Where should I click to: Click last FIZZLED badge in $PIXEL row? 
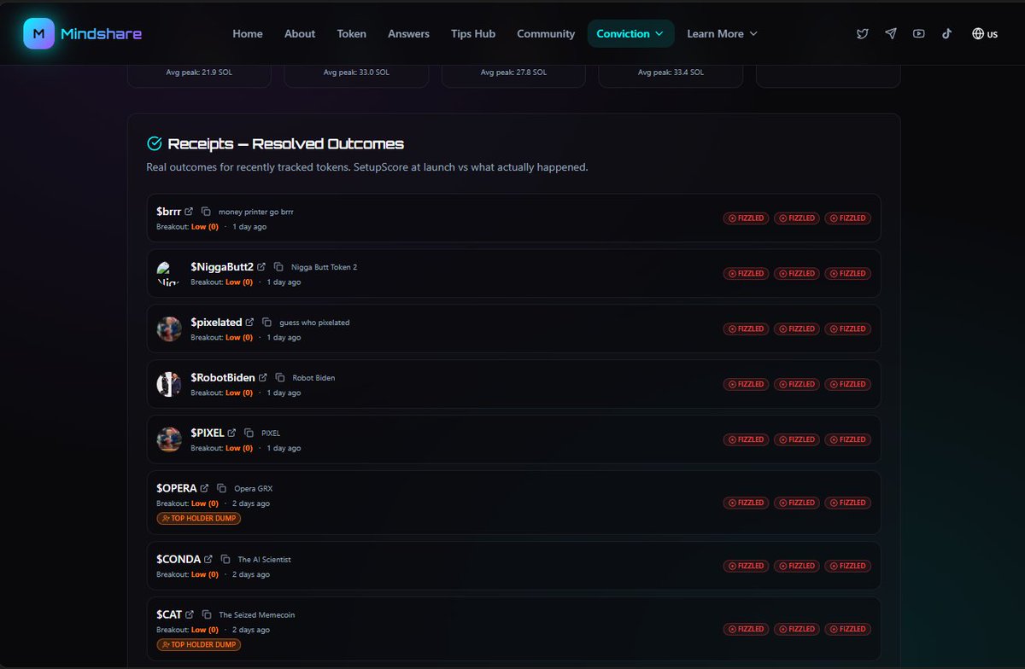[848, 439]
